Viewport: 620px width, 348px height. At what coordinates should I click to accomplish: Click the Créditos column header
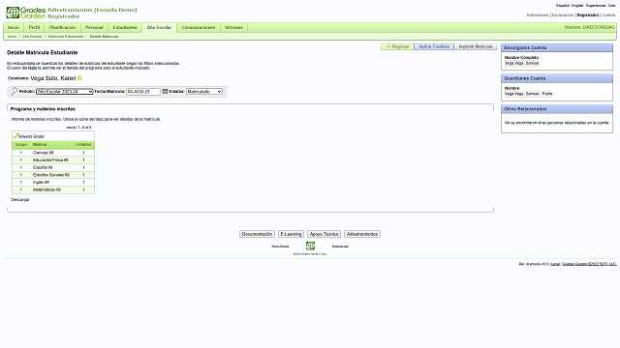tap(83, 145)
